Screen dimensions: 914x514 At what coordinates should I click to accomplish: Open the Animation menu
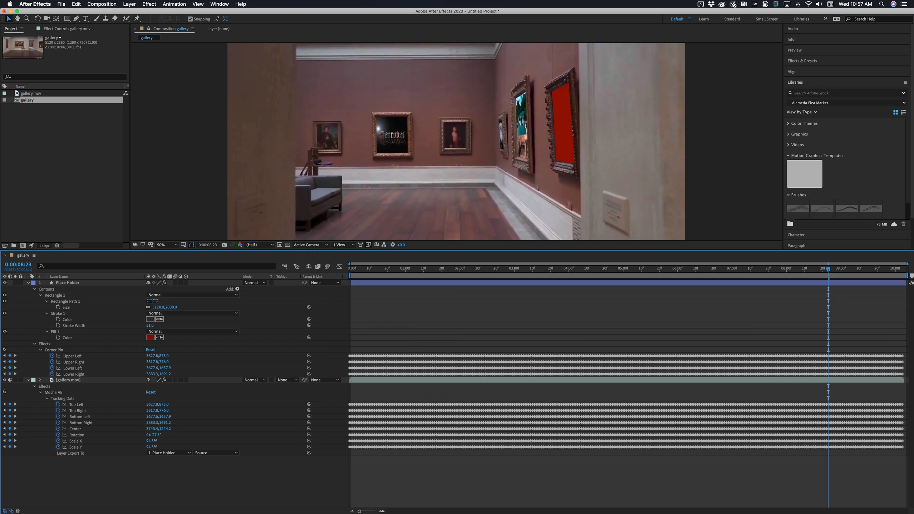(x=174, y=4)
